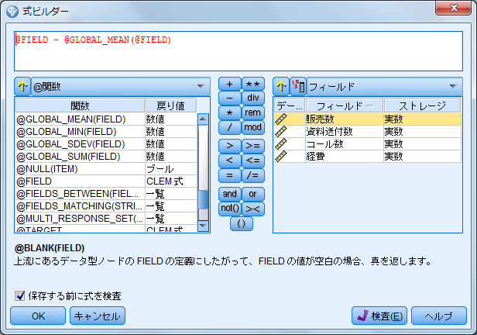Click function list scrollbar down arrow
This screenshot has width=477, height=335.
coord(203,226)
